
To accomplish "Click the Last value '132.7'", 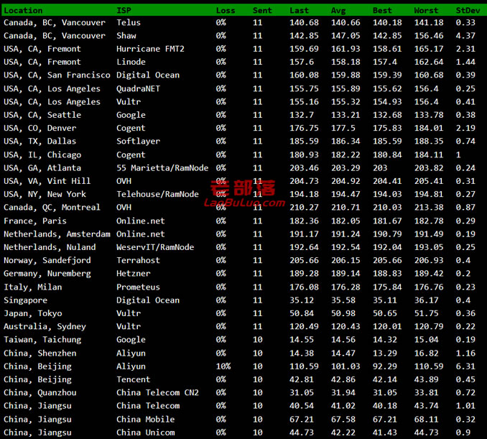I will pos(302,115).
